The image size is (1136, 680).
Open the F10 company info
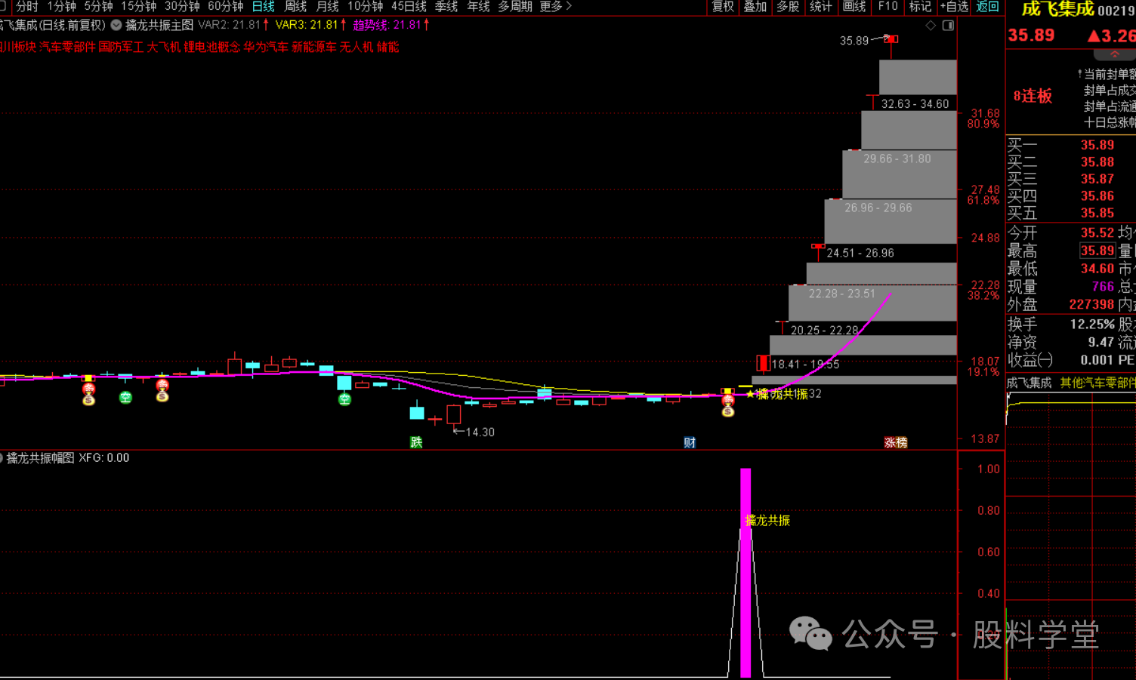[x=888, y=7]
